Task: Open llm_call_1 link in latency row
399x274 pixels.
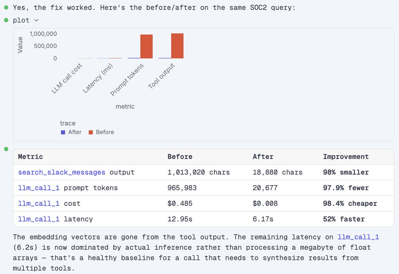Action: pyautogui.click(x=39, y=219)
